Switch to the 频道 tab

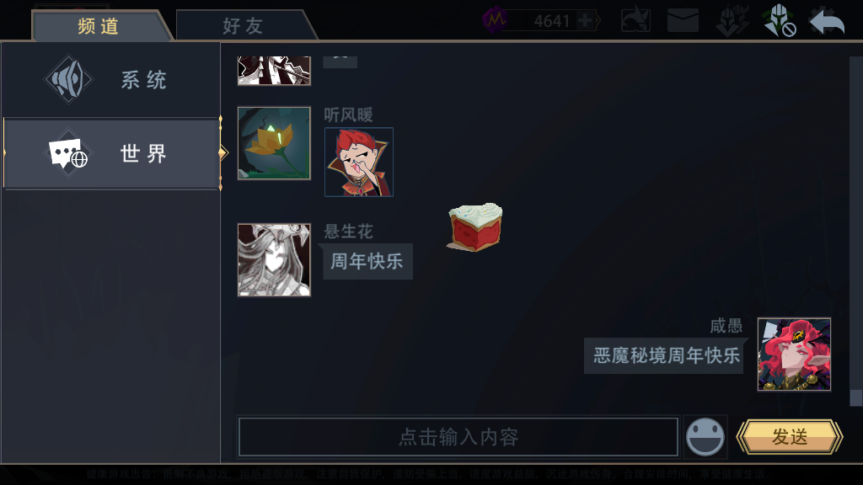pyautogui.click(x=98, y=26)
